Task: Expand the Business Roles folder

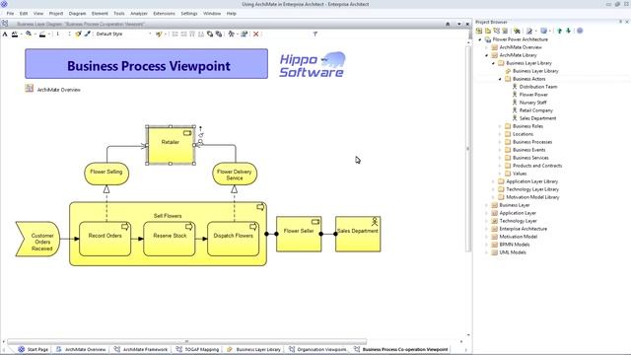Action: [500, 126]
